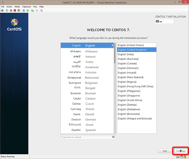
Task: Choose English (India) locale
Action: point(137,54)
